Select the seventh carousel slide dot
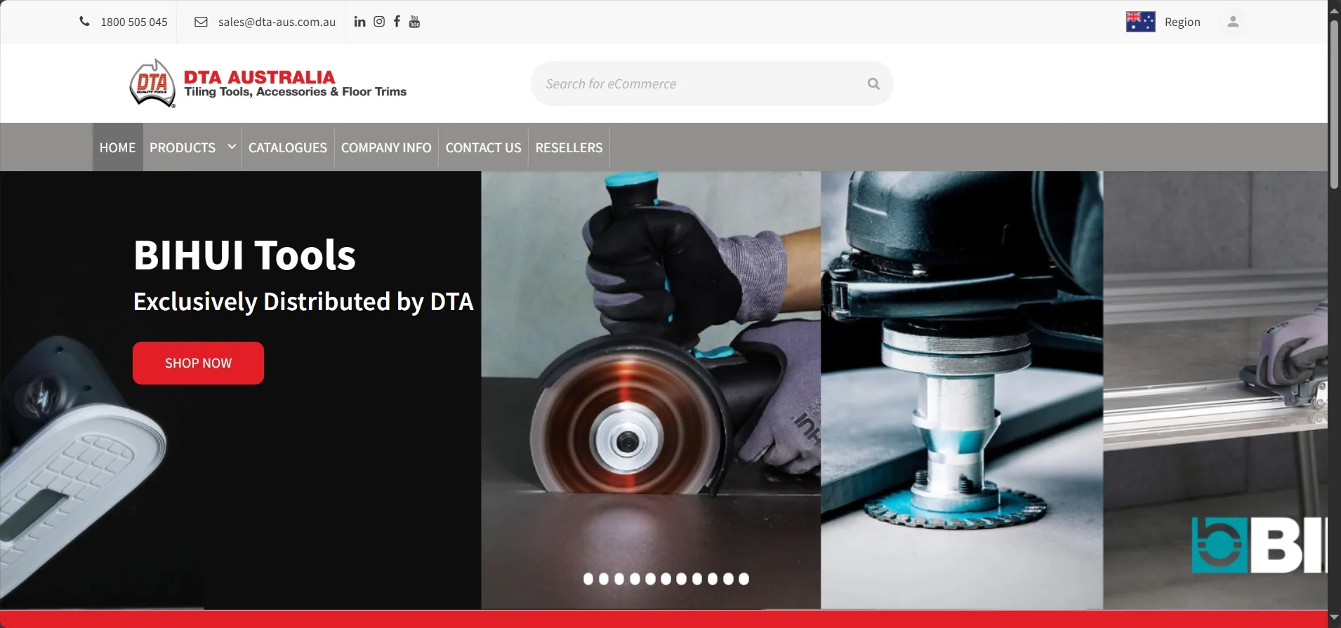 (x=681, y=579)
